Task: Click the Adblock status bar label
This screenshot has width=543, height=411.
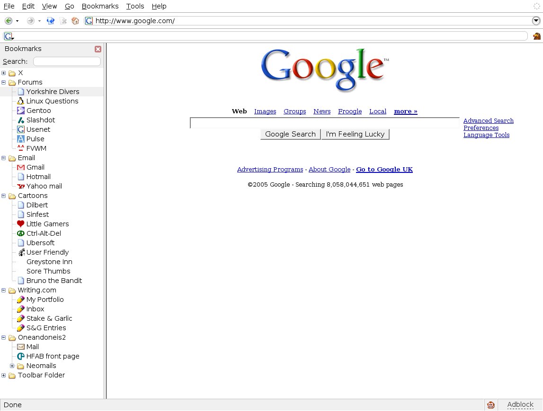Action: point(520,404)
